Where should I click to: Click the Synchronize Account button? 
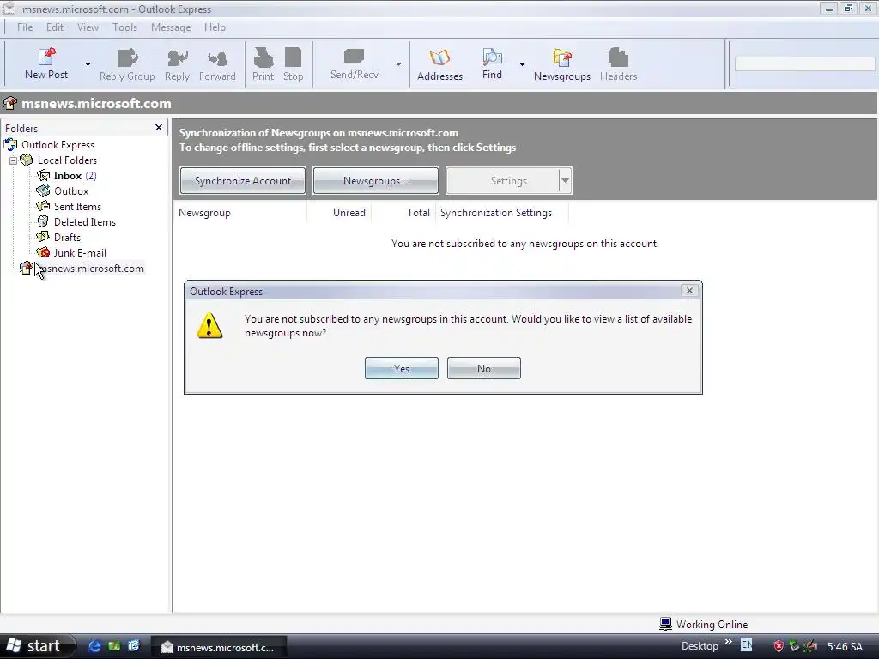[243, 181]
